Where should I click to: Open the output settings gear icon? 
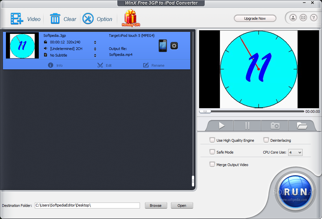coord(174,46)
